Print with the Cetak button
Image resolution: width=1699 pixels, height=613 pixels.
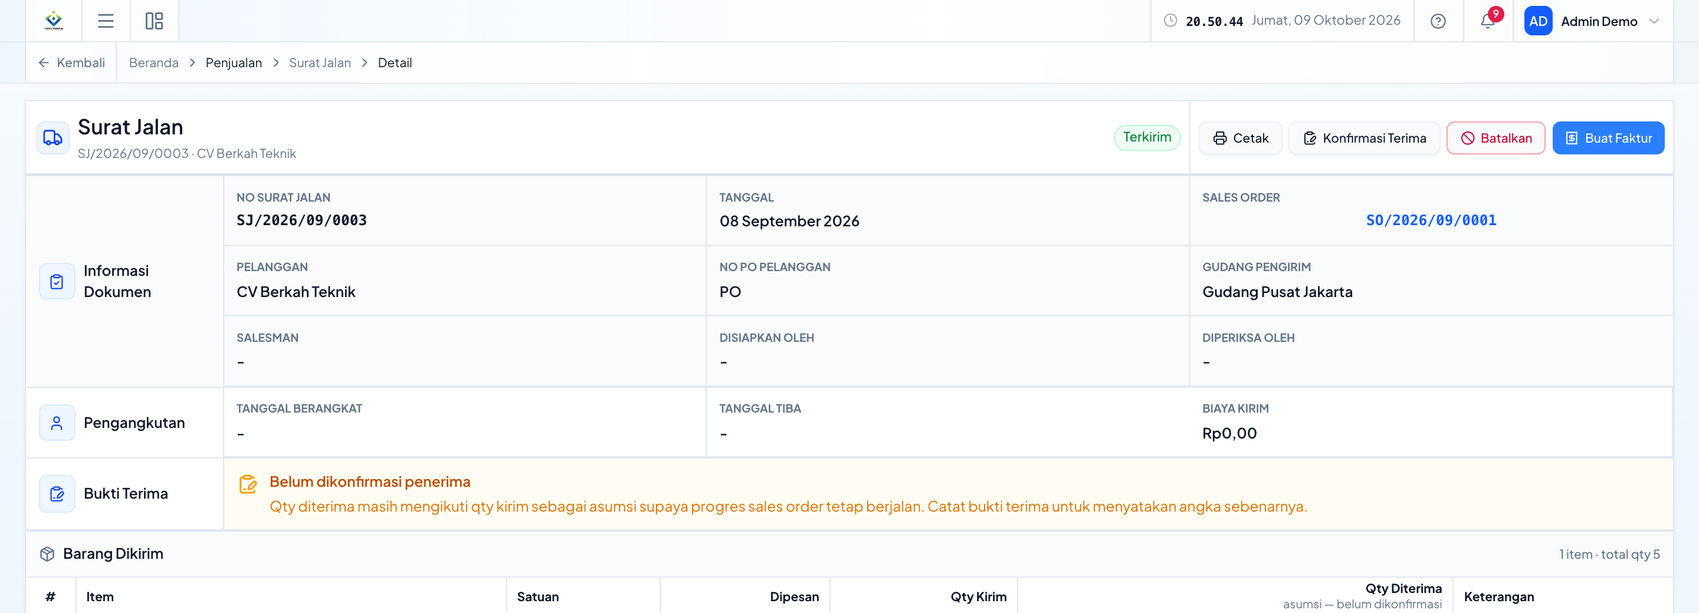1240,138
